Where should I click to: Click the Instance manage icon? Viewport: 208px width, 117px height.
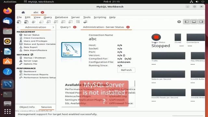pos(32,55)
